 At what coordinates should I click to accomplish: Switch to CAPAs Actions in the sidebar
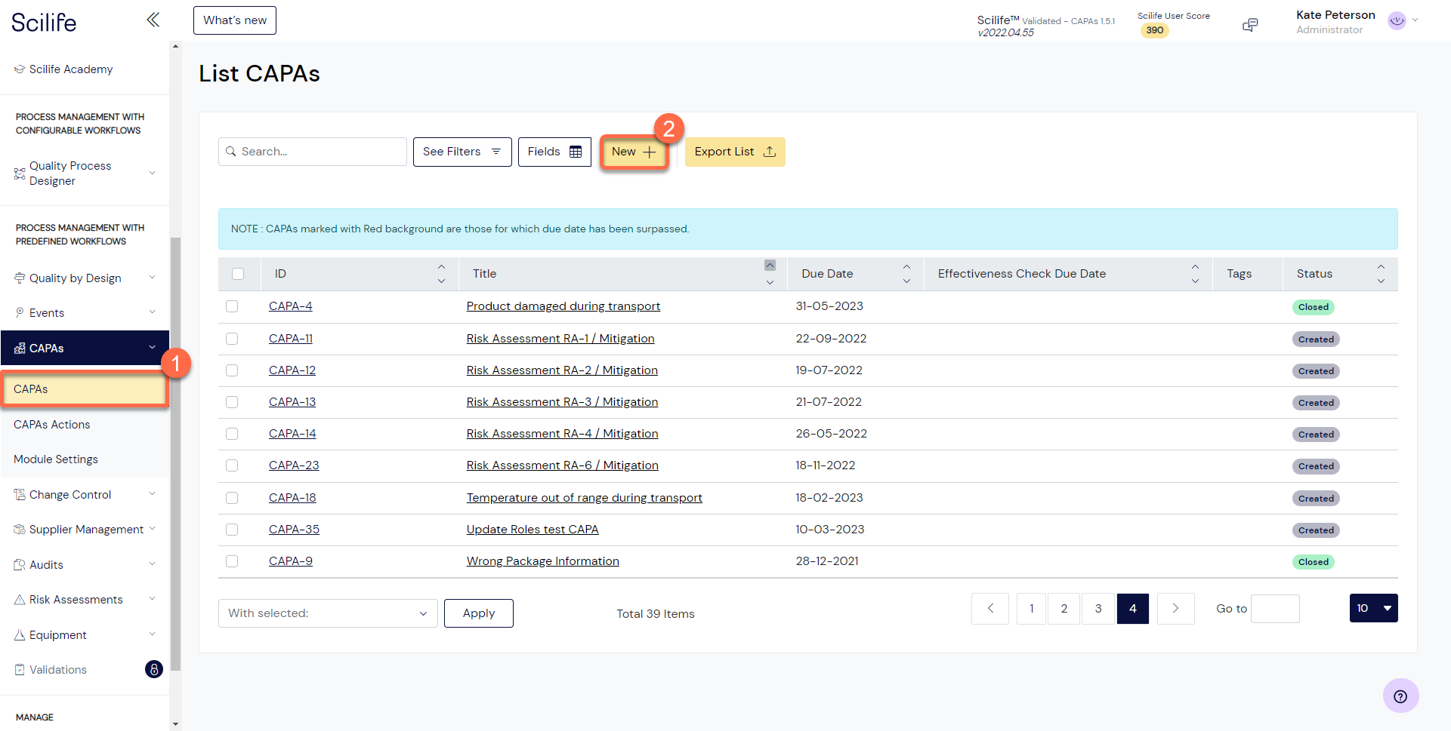[51, 424]
